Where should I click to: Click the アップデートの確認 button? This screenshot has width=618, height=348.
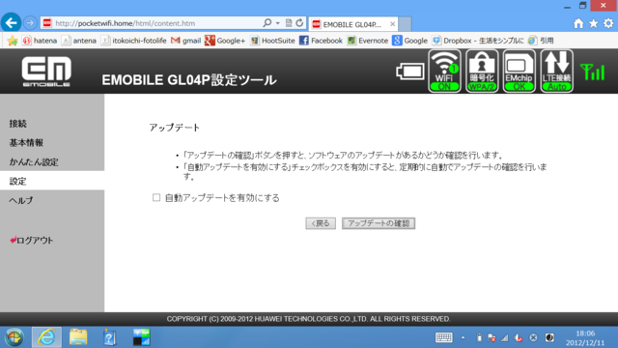379,223
